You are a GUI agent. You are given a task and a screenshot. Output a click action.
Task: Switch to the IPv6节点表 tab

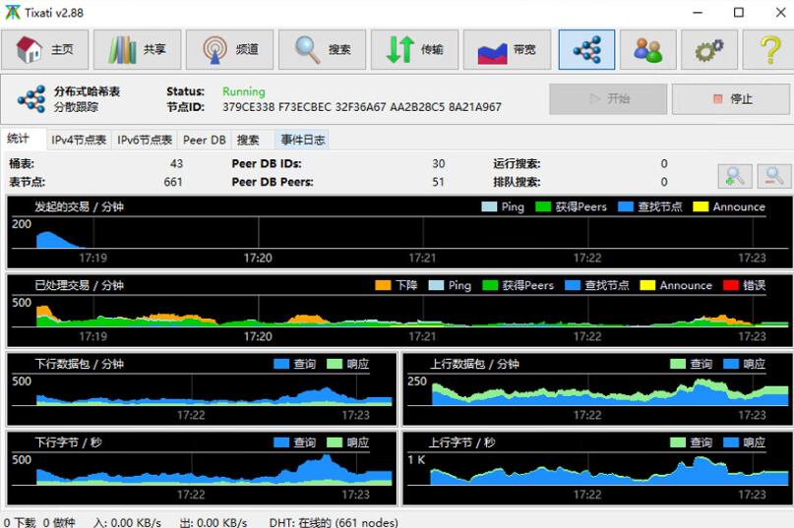(x=145, y=141)
